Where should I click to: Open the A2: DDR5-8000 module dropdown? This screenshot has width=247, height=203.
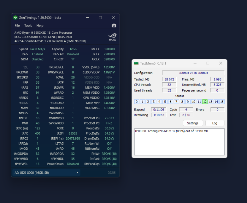(x=46, y=173)
